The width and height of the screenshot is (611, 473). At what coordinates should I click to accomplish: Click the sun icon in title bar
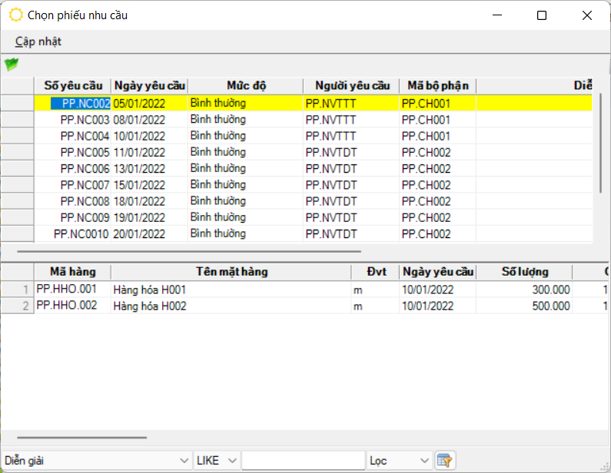(x=15, y=15)
